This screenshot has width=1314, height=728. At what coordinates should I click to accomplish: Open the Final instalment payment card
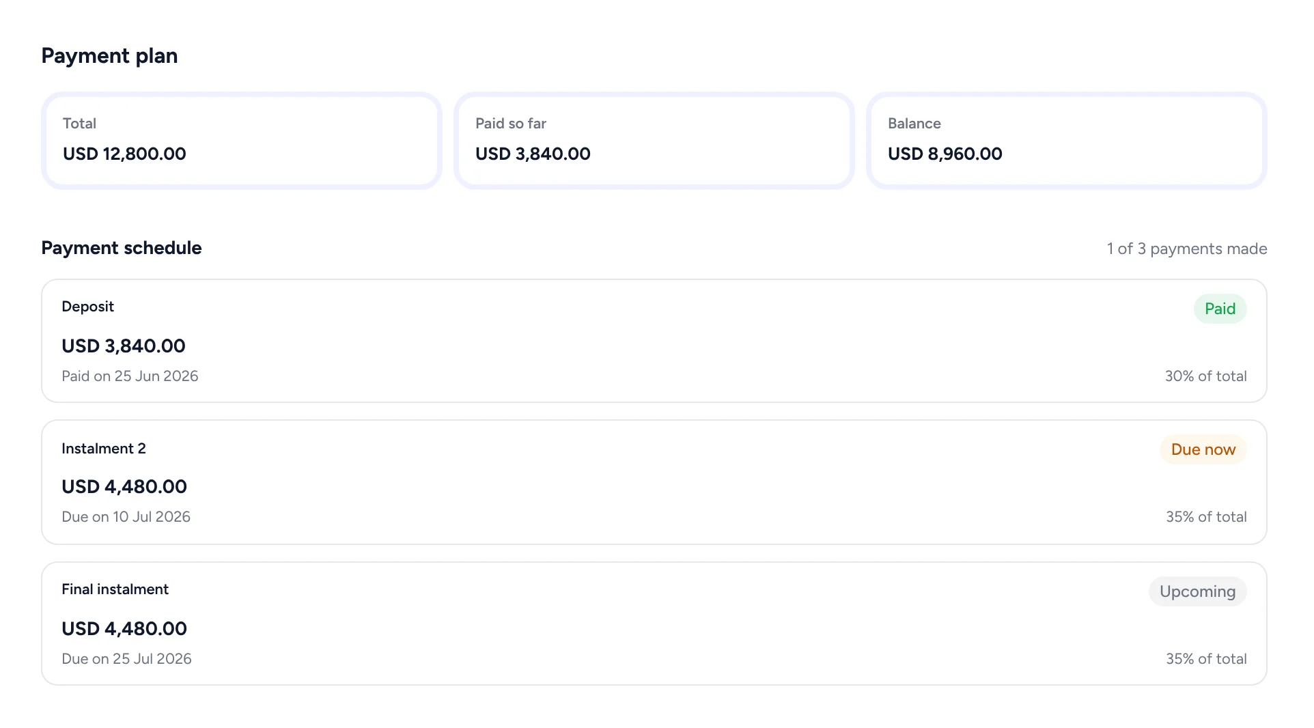[x=654, y=624]
